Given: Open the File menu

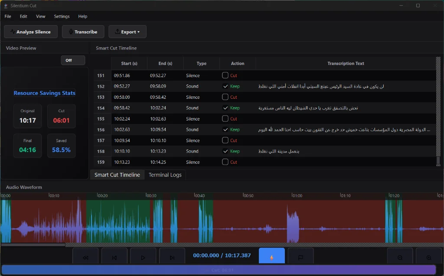Looking at the screenshot, I should click(x=8, y=16).
